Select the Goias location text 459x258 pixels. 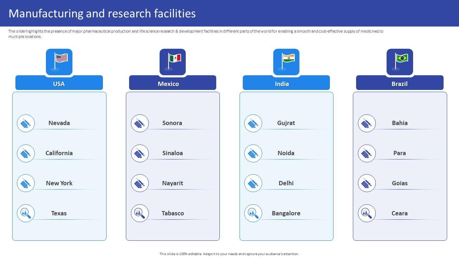399,183
